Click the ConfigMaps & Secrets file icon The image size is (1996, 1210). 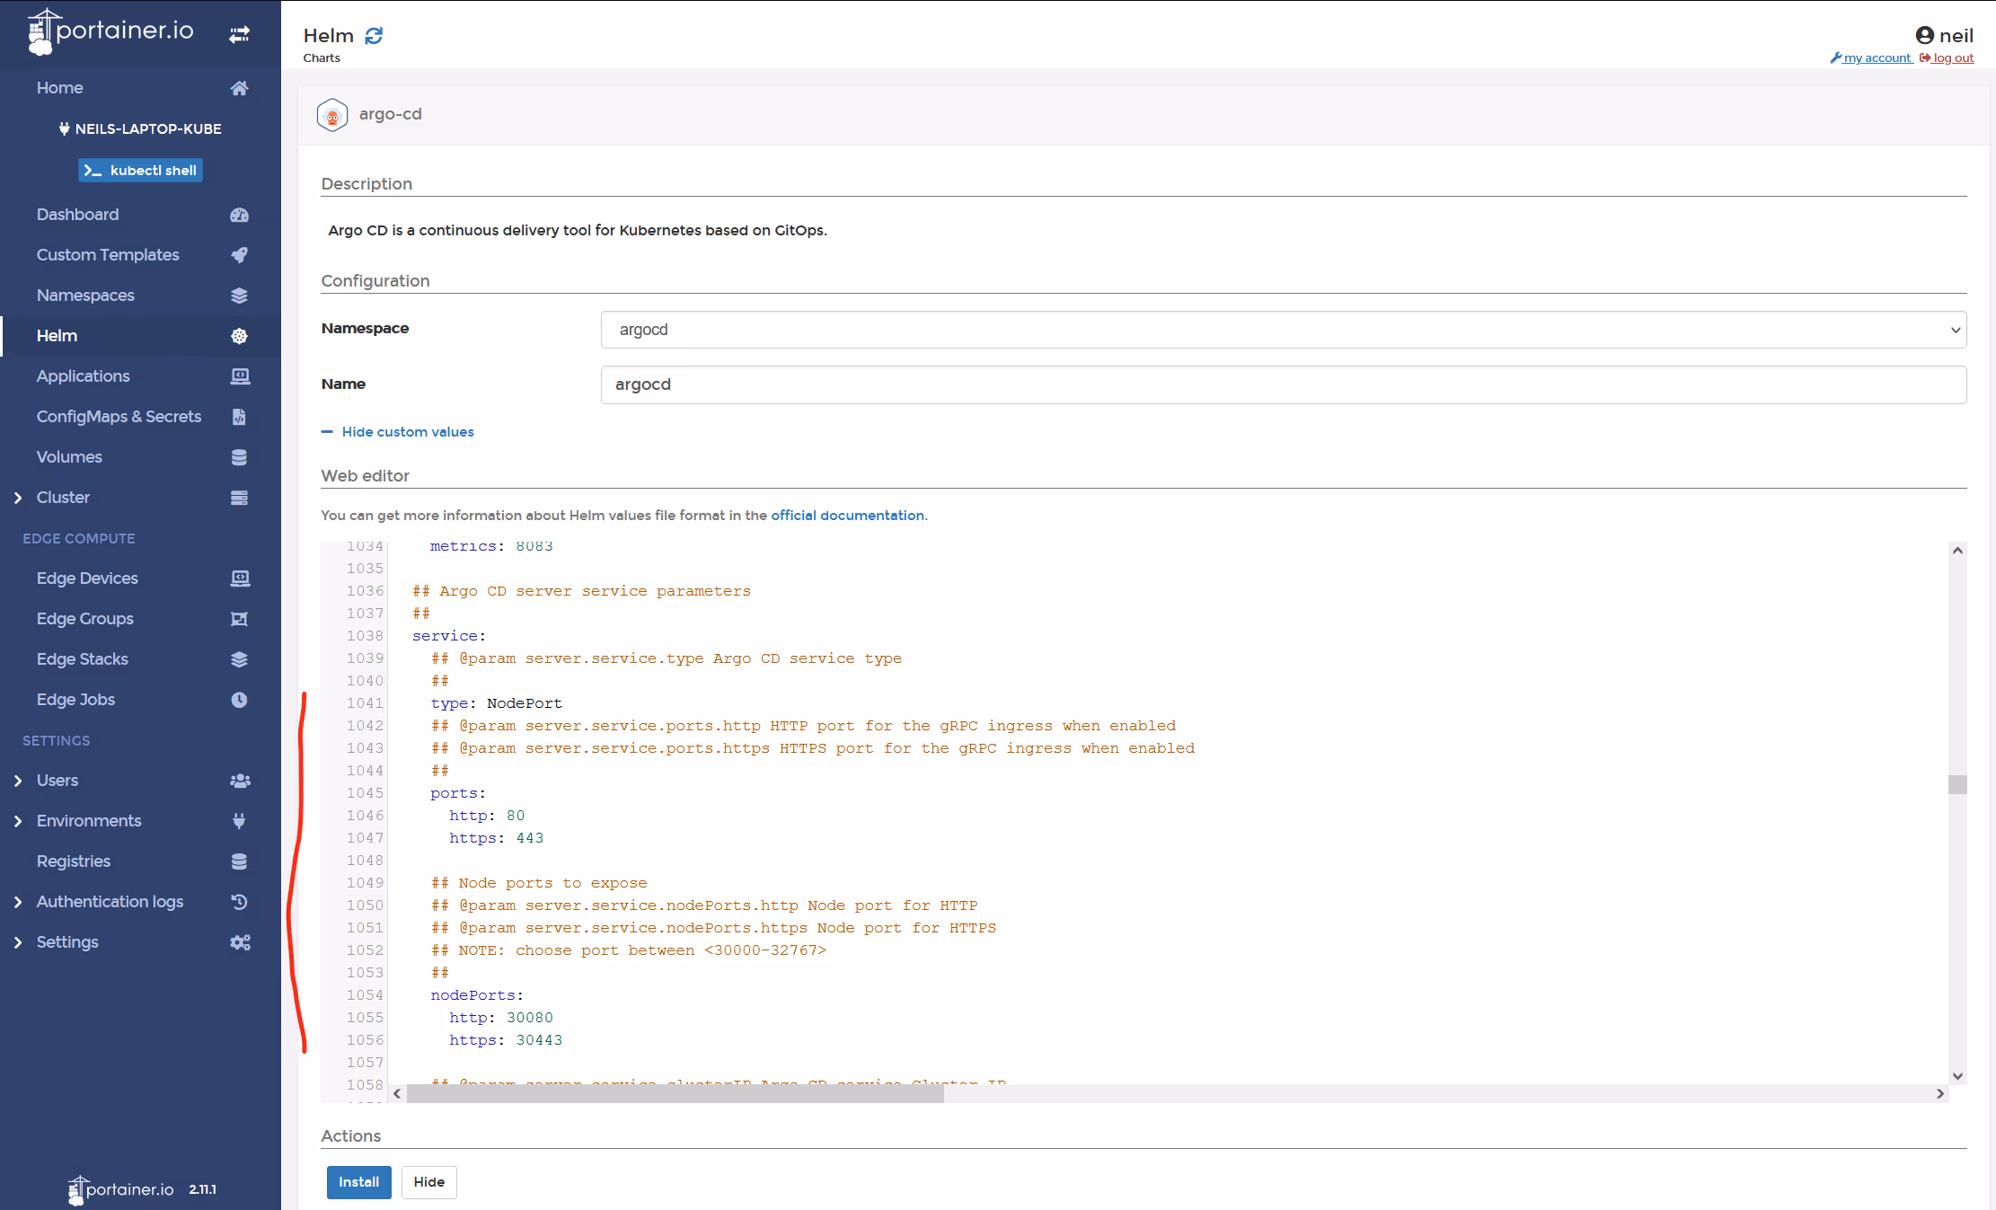pos(239,417)
